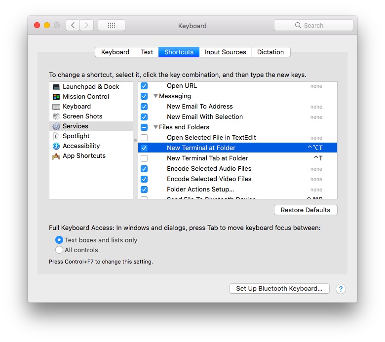Uncheck Encode Selected Audio Files checkbox
Screen dimensions: 385x342
click(x=144, y=169)
